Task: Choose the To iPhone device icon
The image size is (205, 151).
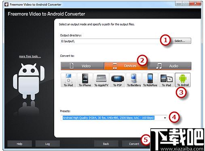Action: point(85,80)
